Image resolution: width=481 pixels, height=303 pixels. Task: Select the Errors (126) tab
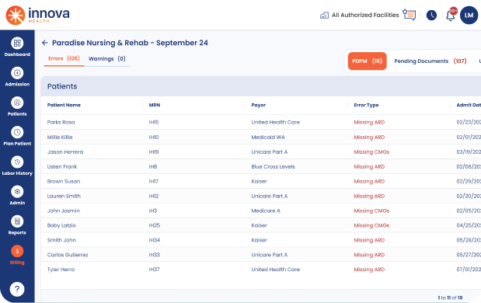tap(64, 58)
